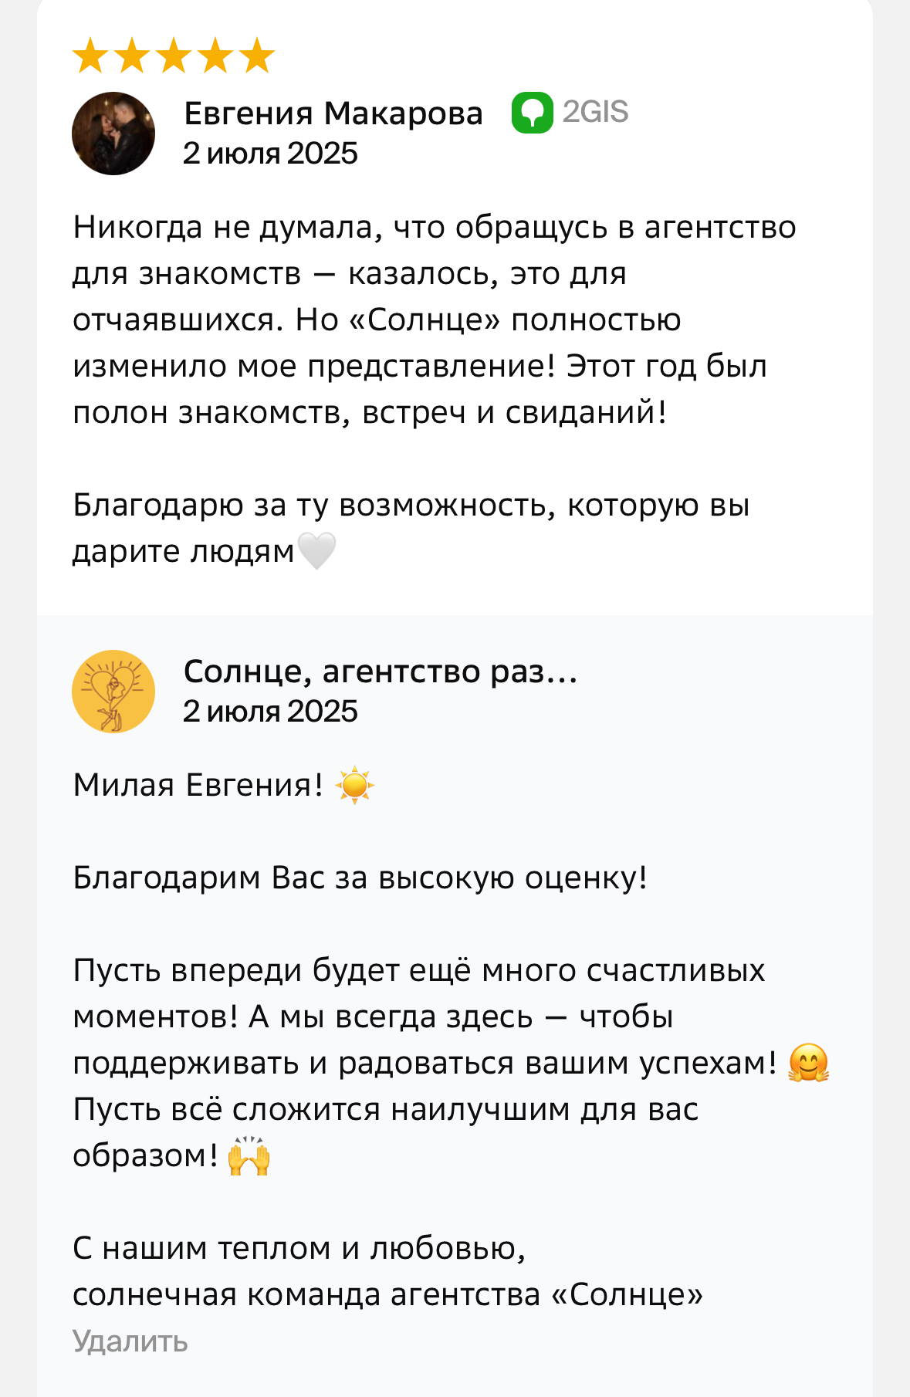Click the reply date under the agency name

pyautogui.click(x=270, y=712)
